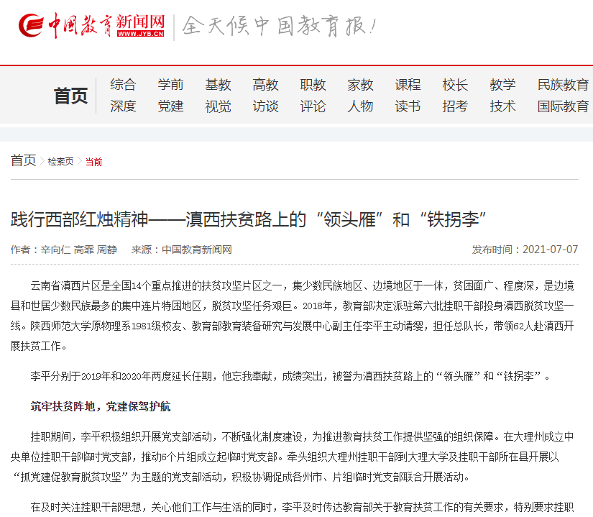Select 高教 from the navigation bar
The image size is (593, 517).
265,84
